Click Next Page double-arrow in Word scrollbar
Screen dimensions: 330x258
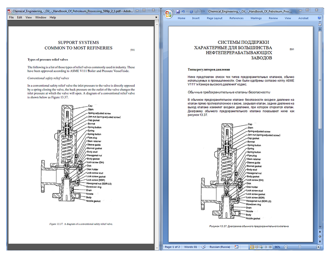320,241
